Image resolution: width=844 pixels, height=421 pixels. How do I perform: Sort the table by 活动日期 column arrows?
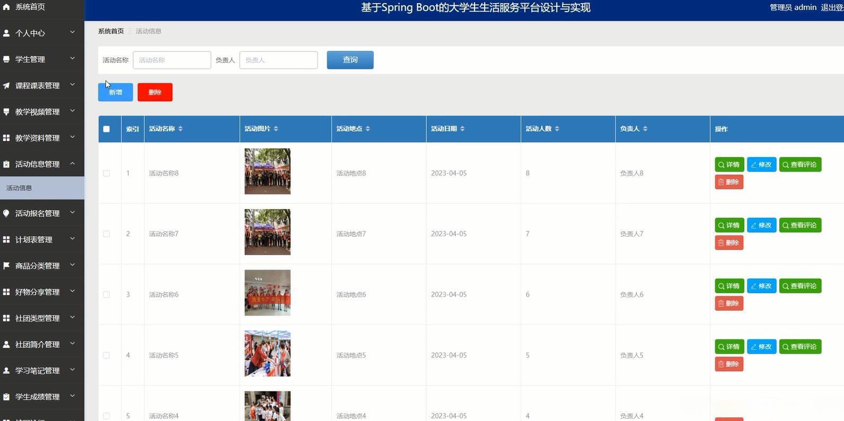point(462,129)
